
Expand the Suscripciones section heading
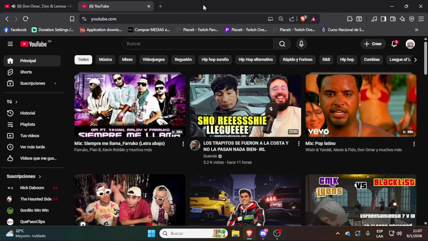(x=24, y=176)
